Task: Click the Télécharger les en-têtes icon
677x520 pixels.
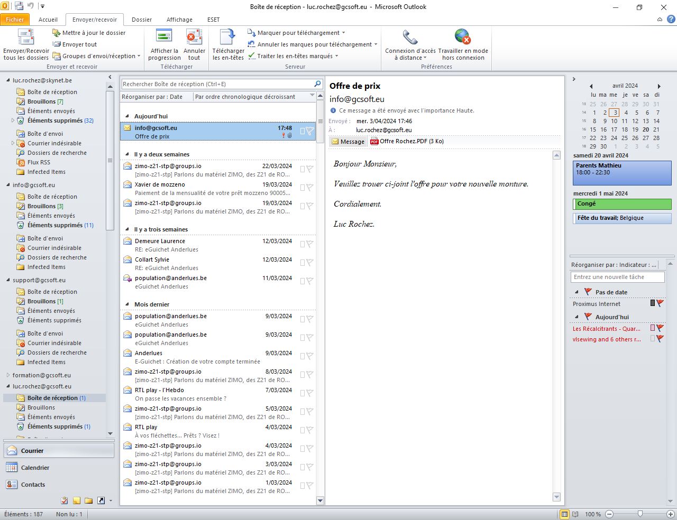Action: point(228,37)
